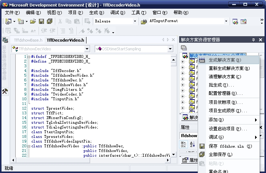Screen dimensions: 266x173
Task: Open the 生成(B) menu
Action: 97,13
